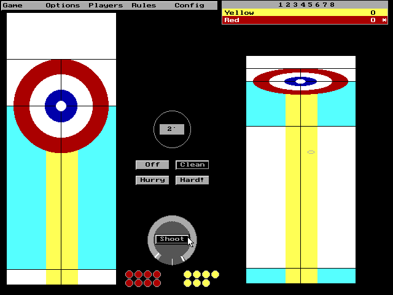Click the Shoot button
The width and height of the screenshot is (393, 295).
tap(172, 239)
